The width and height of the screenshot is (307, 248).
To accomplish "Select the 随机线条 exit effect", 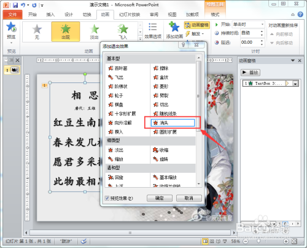I will [x=165, y=114].
